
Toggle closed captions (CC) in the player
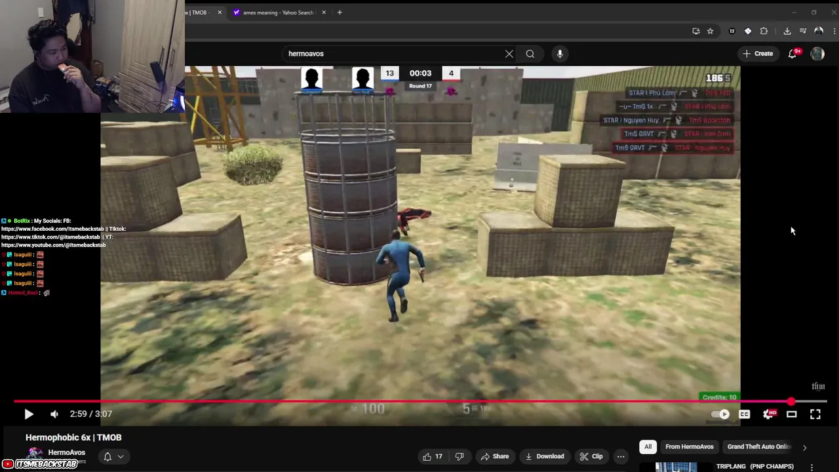click(x=745, y=414)
